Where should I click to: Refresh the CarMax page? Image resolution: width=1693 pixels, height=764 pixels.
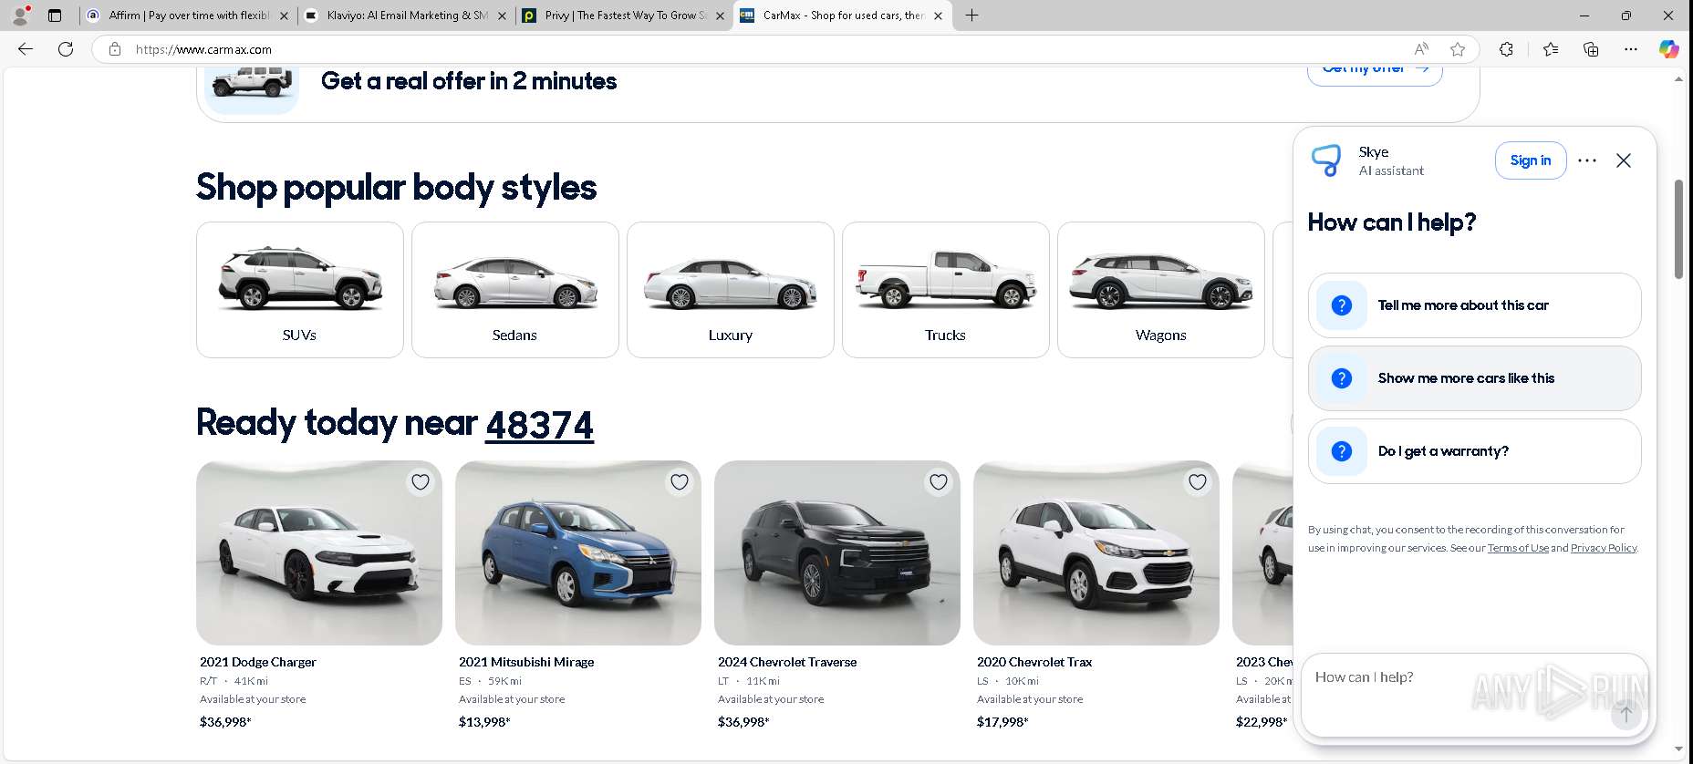[66, 49]
